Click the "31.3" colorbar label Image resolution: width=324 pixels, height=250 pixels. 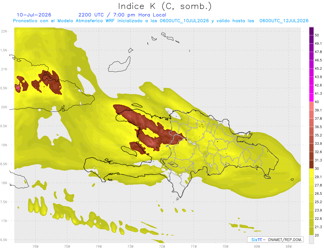tap(318, 160)
